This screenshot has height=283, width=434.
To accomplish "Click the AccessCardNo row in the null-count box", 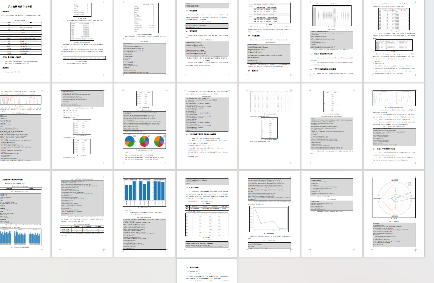I will point(81,13).
